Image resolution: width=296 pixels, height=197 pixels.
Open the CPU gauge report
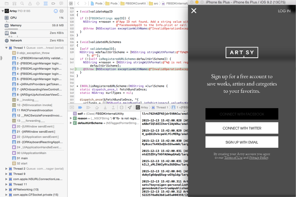point(34,18)
